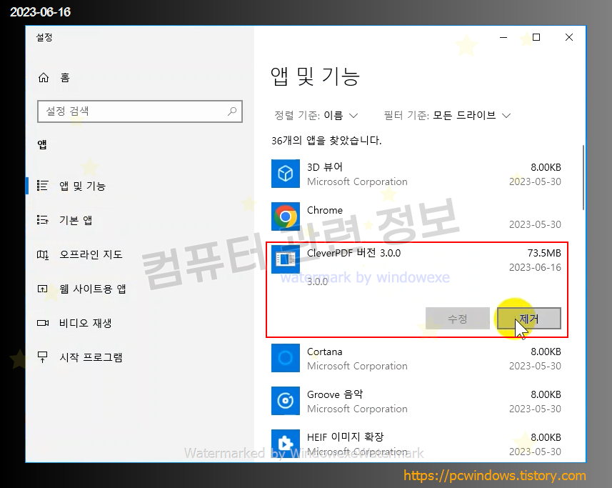This screenshot has width=612, height=488.
Task: Click the CleverPDF app icon
Action: point(286,259)
